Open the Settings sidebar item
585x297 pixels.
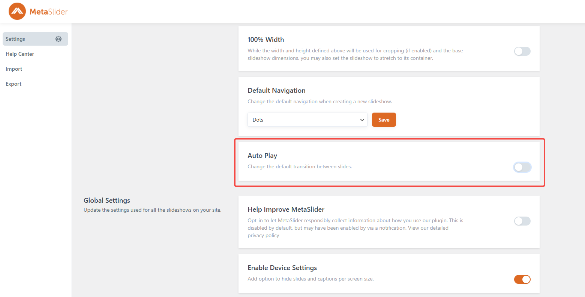point(15,39)
